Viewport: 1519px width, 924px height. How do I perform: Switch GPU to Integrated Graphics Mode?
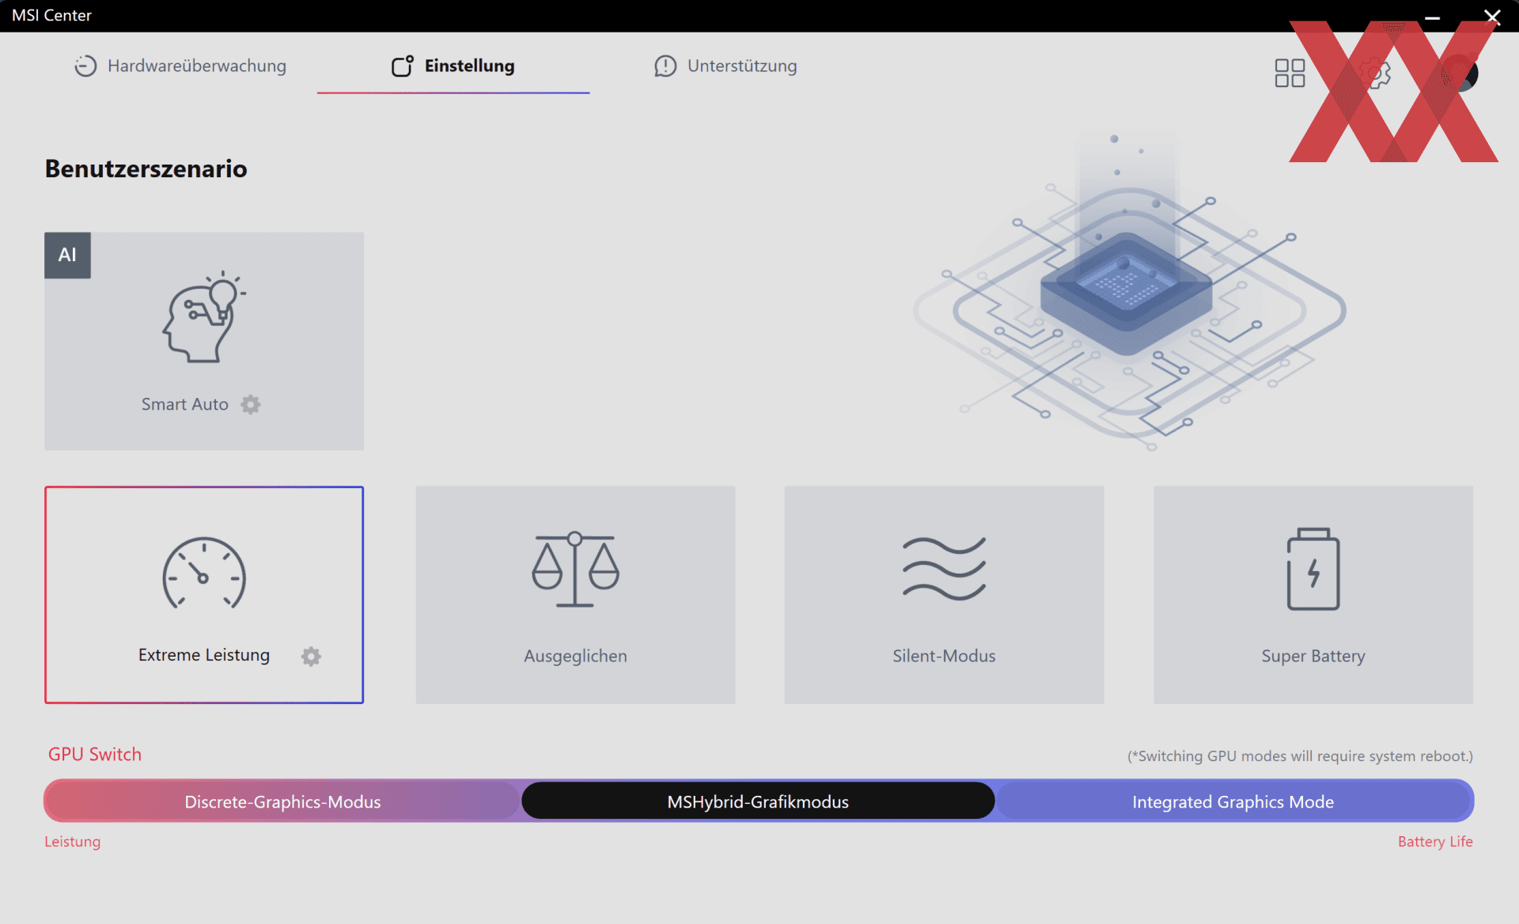point(1233,801)
